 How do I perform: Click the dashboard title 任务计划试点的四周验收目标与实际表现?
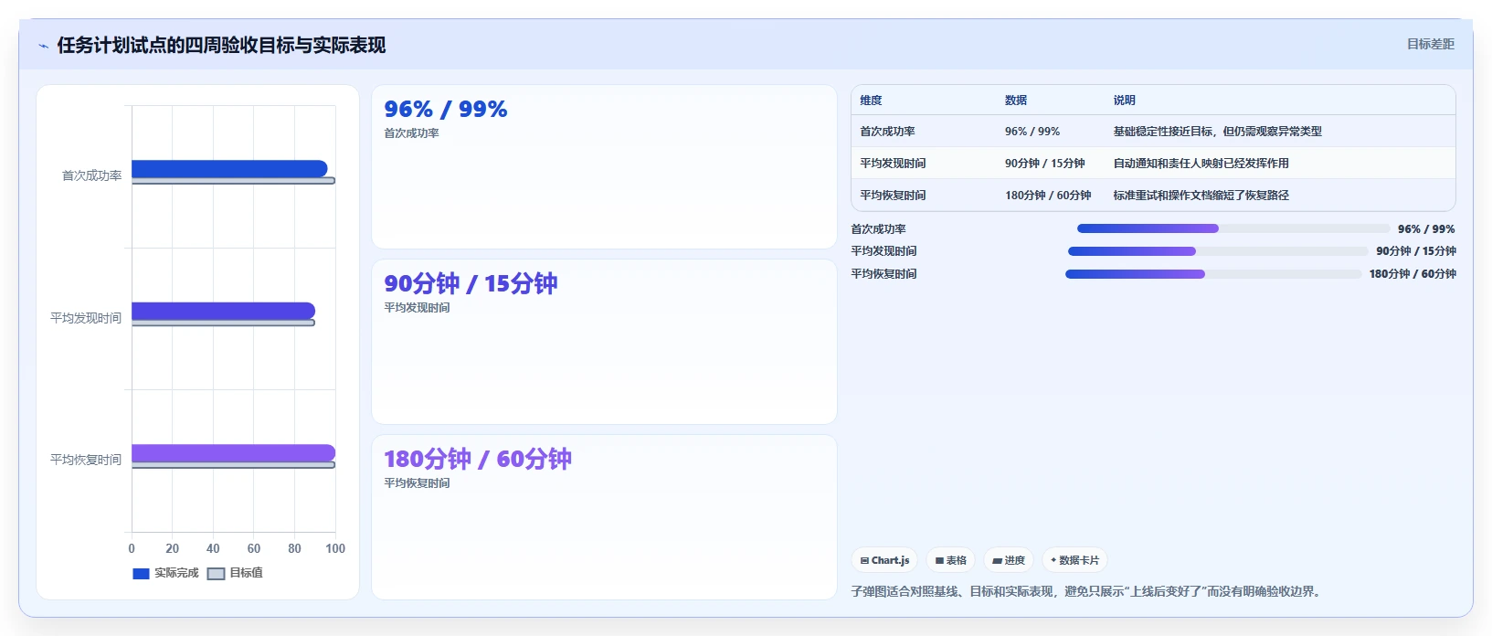point(221,45)
